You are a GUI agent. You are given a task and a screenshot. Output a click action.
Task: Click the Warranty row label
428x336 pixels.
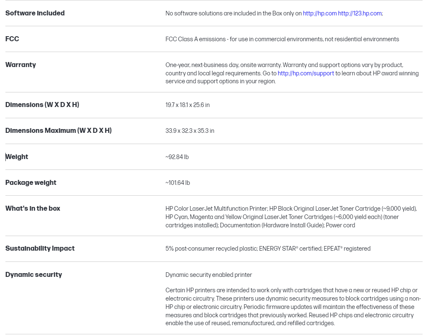pos(20,65)
